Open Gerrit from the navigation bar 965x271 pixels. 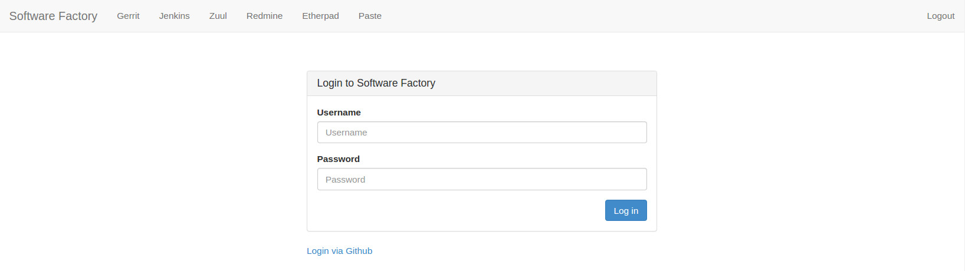pos(128,16)
